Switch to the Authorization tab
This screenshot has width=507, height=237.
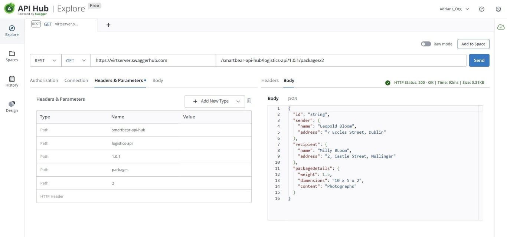point(44,80)
